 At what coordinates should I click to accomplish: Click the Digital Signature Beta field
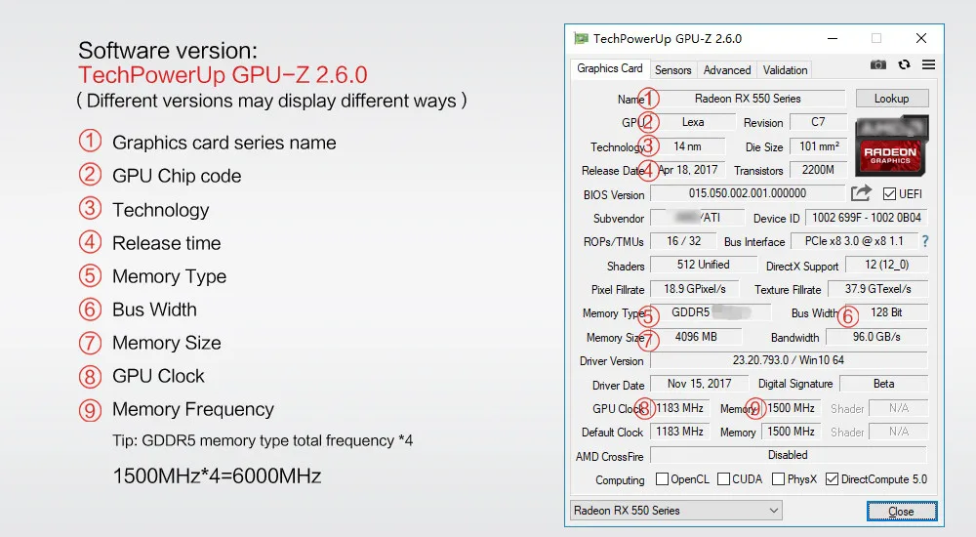pyautogui.click(x=884, y=384)
